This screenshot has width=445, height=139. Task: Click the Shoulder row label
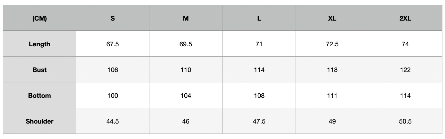39,121
